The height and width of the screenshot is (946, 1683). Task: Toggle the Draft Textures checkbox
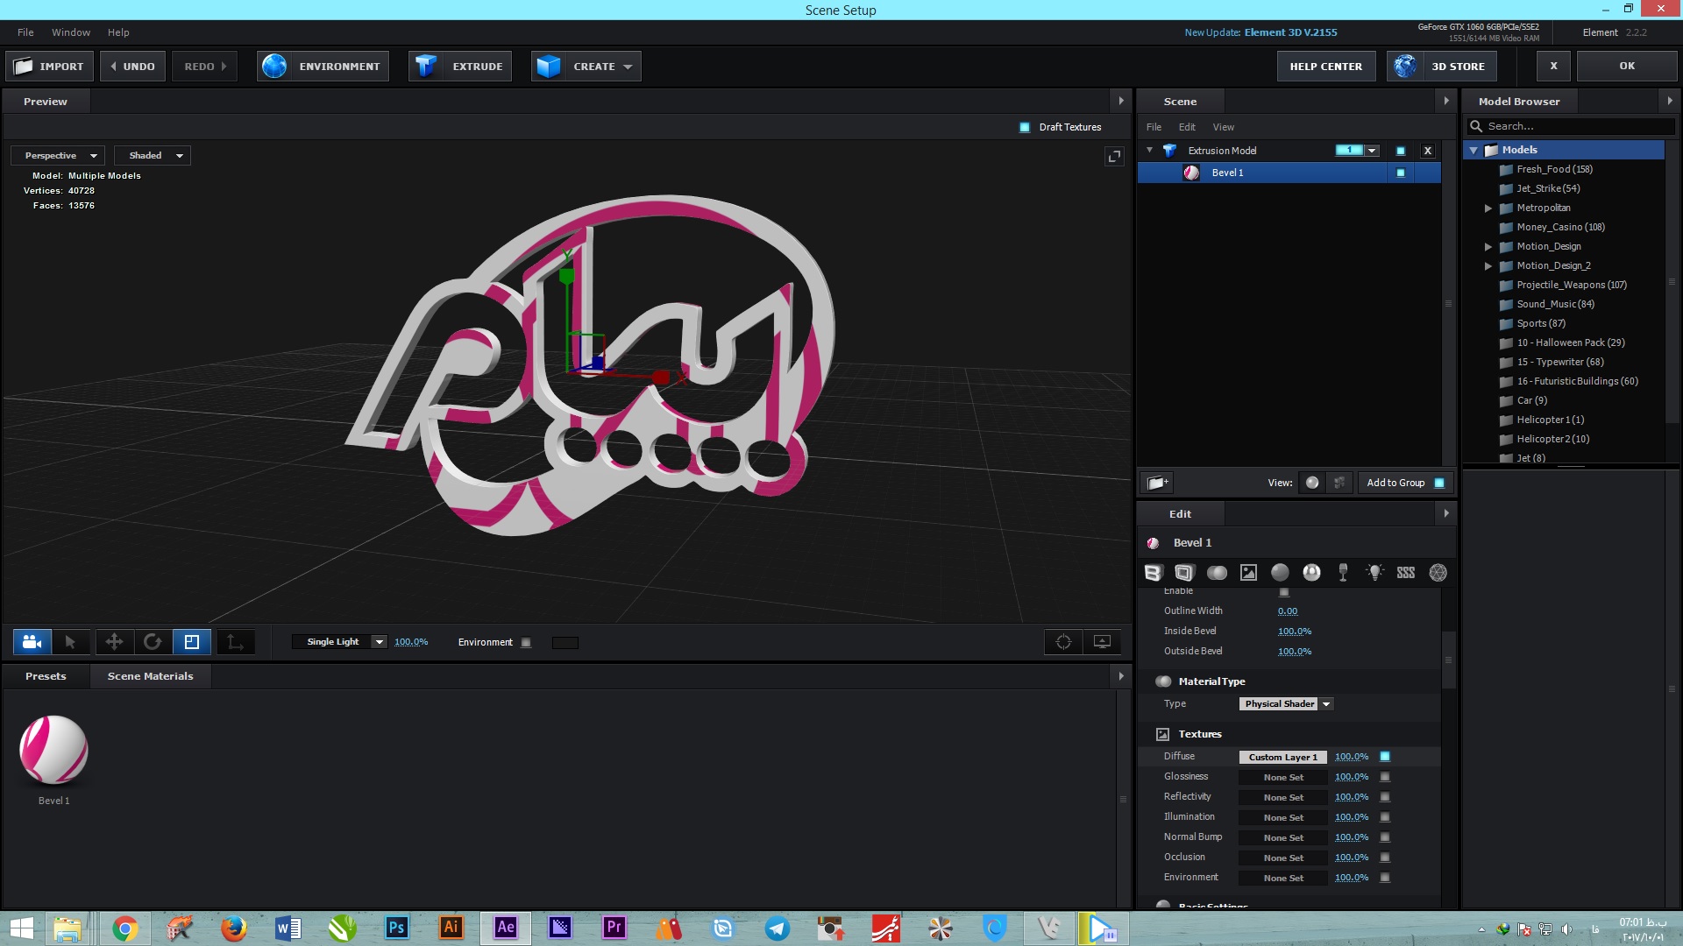click(x=1025, y=127)
